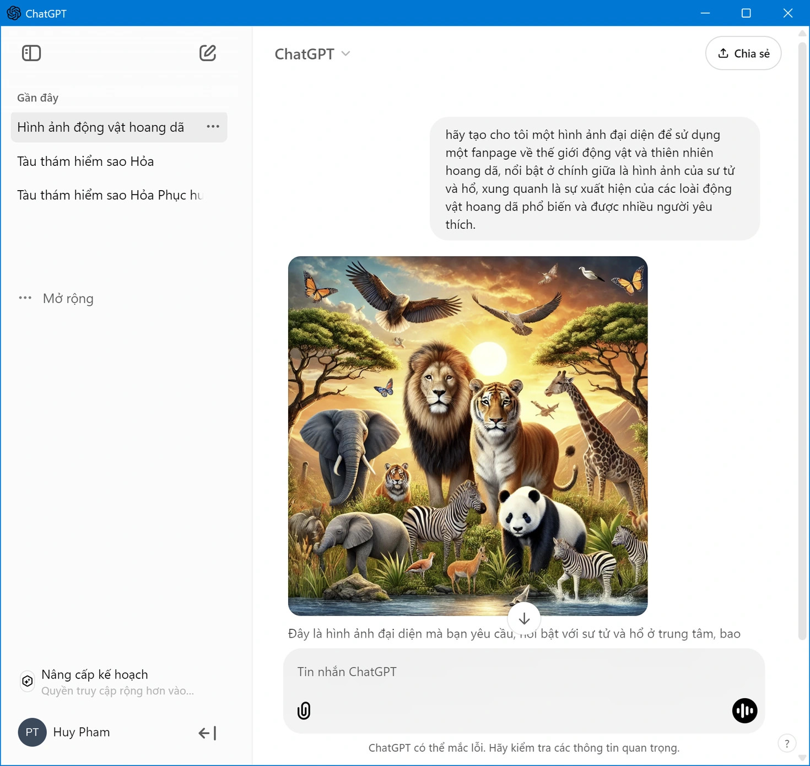This screenshot has height=766, width=810.
Task: Click the Chia sẻ share button
Action: [x=743, y=53]
